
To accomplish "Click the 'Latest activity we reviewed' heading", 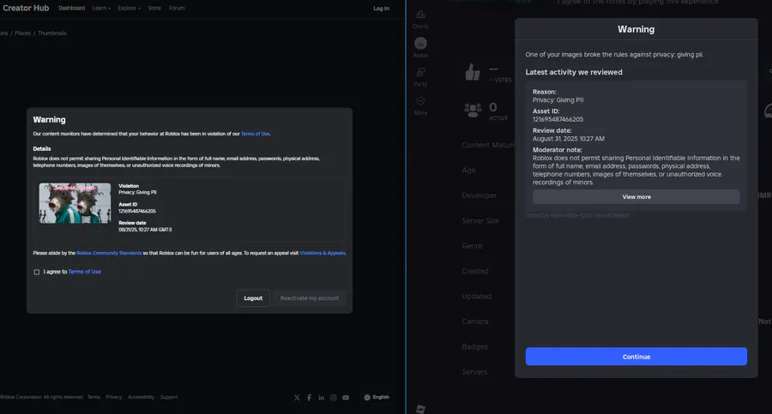I will tap(574, 72).
